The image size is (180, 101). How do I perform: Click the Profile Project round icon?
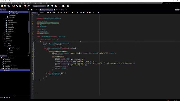[x=68, y=6]
